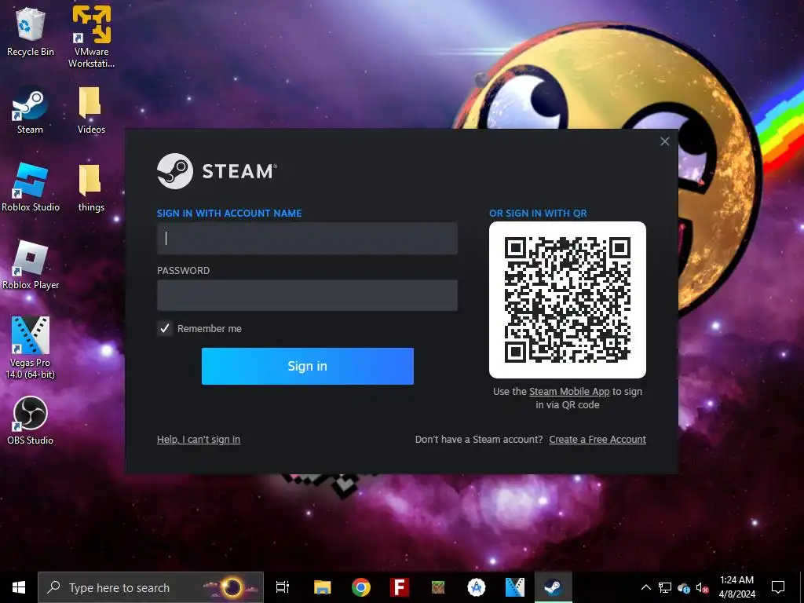This screenshot has height=603, width=804.
Task: Open the network status tray icon
Action: tap(665, 587)
